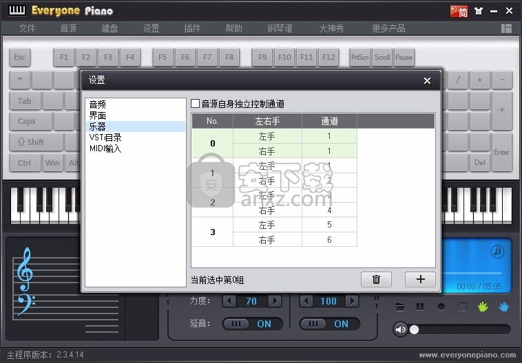
Task: Open the 插件 menu
Action: [x=192, y=28]
